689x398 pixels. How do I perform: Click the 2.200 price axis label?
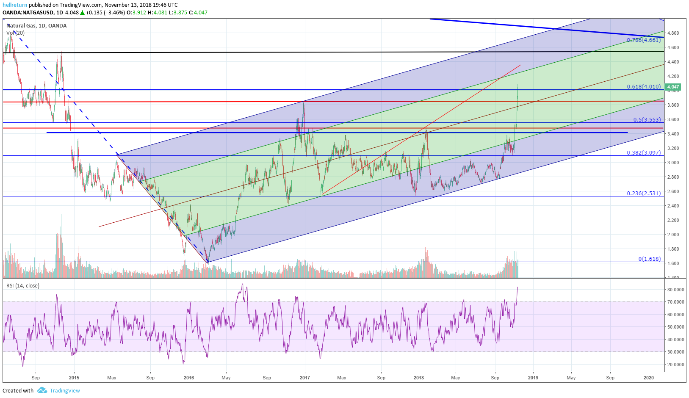click(673, 220)
